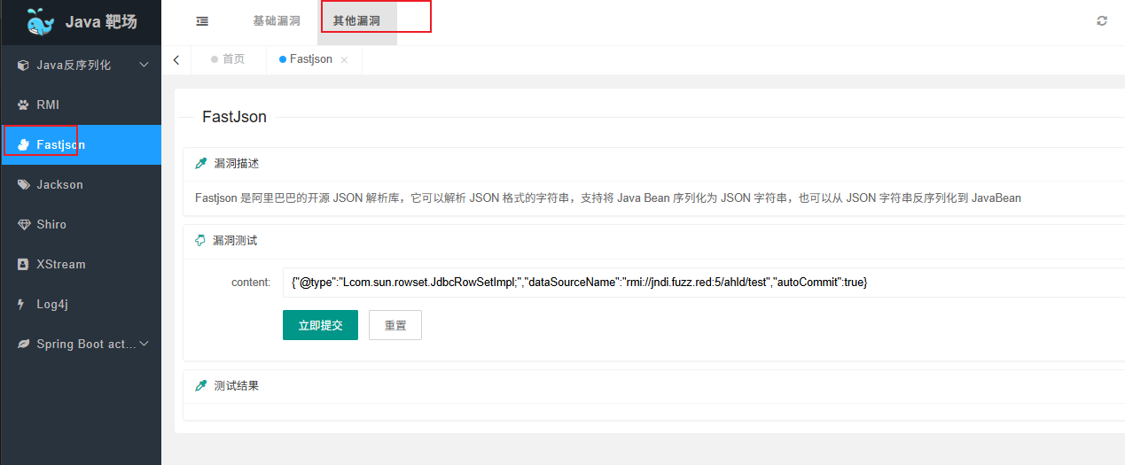Toggle the sidebar collapse hamburger icon
Image resolution: width=1125 pixels, height=465 pixels.
202,21
